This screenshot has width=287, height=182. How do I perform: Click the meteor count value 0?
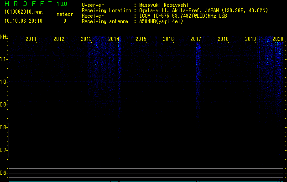point(65,21)
